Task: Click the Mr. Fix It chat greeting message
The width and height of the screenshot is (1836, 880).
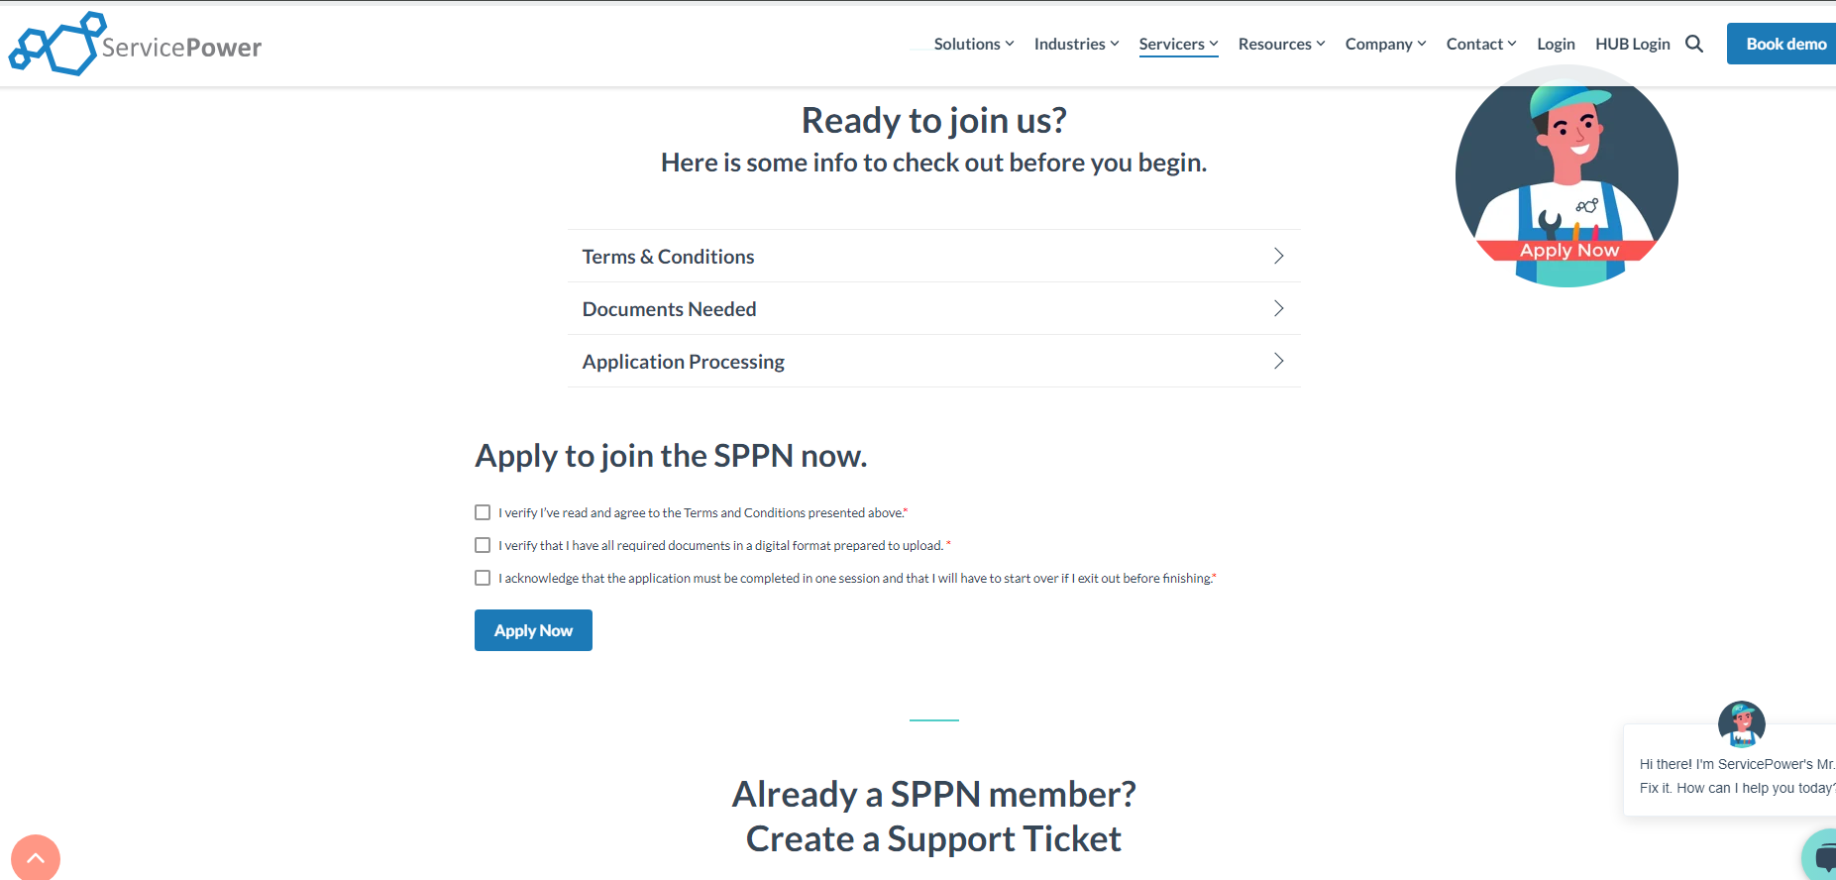Action: coord(1736,776)
